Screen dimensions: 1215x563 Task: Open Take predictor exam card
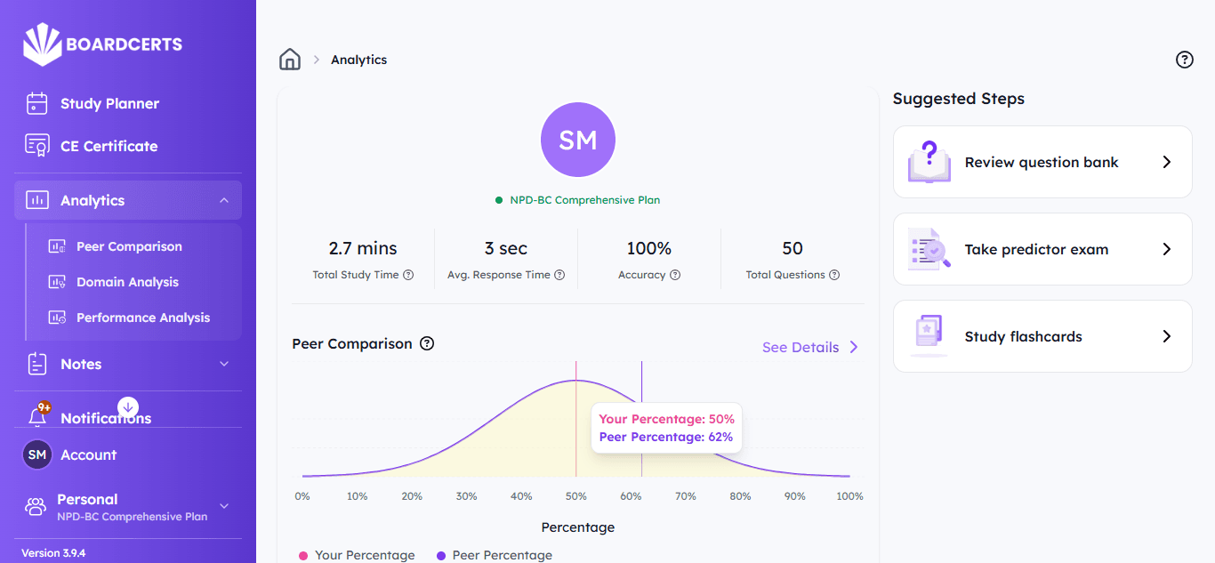[1042, 249]
